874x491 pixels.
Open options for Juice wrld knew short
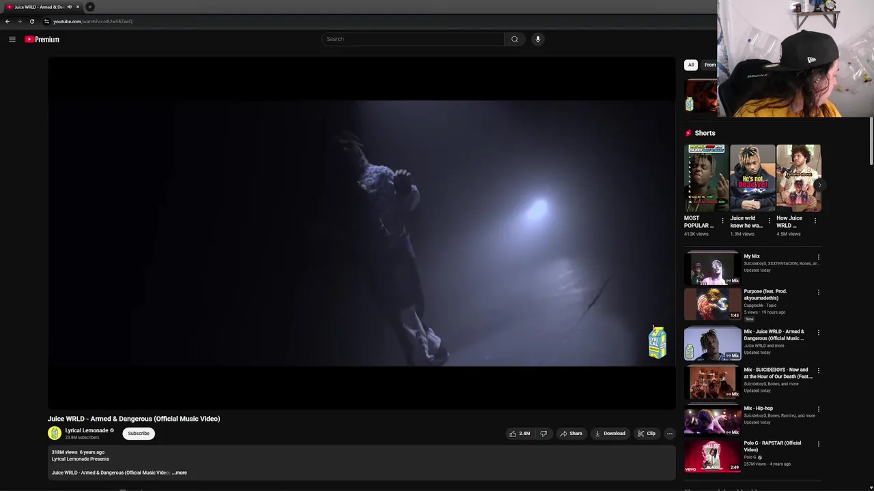(769, 221)
